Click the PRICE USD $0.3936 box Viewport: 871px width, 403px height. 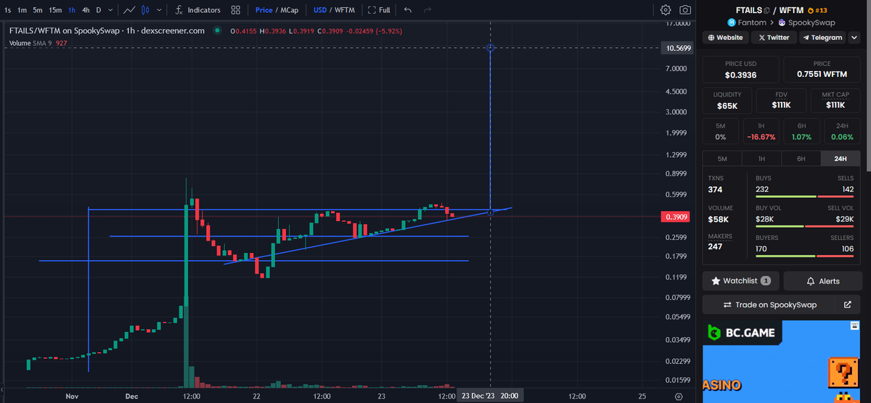740,70
